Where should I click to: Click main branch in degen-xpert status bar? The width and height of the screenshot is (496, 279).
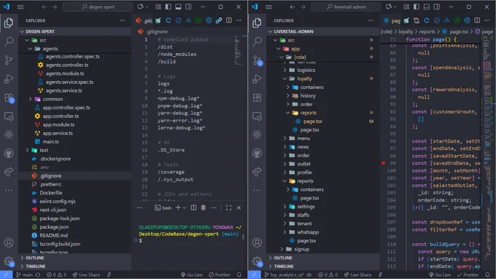tap(25, 275)
